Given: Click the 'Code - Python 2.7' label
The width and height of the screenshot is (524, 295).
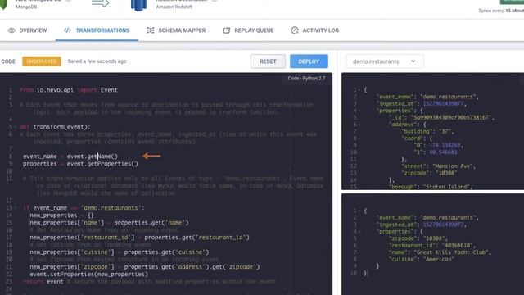Looking at the screenshot, I should coord(306,79).
